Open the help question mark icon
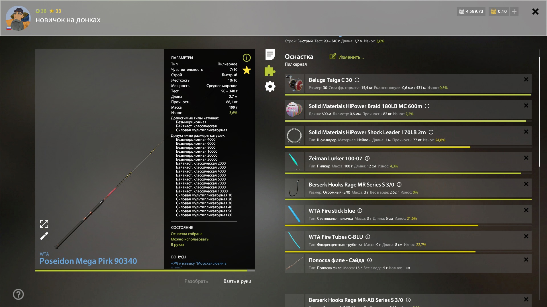 (18, 294)
